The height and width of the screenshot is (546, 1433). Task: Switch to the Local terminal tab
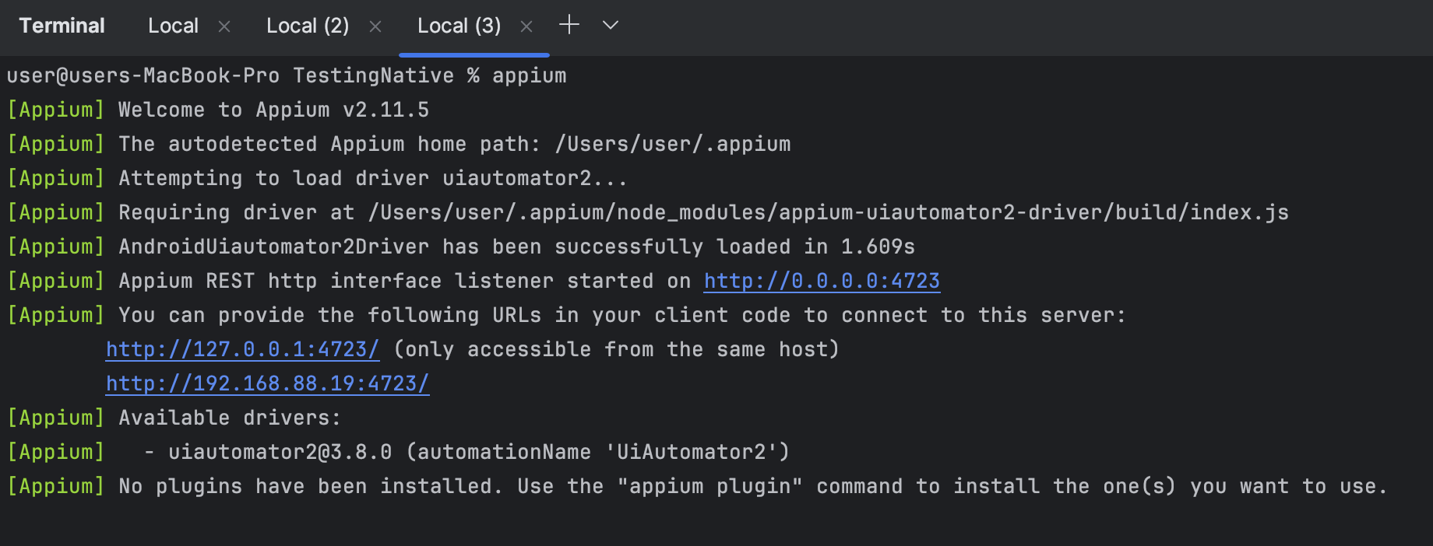point(173,26)
